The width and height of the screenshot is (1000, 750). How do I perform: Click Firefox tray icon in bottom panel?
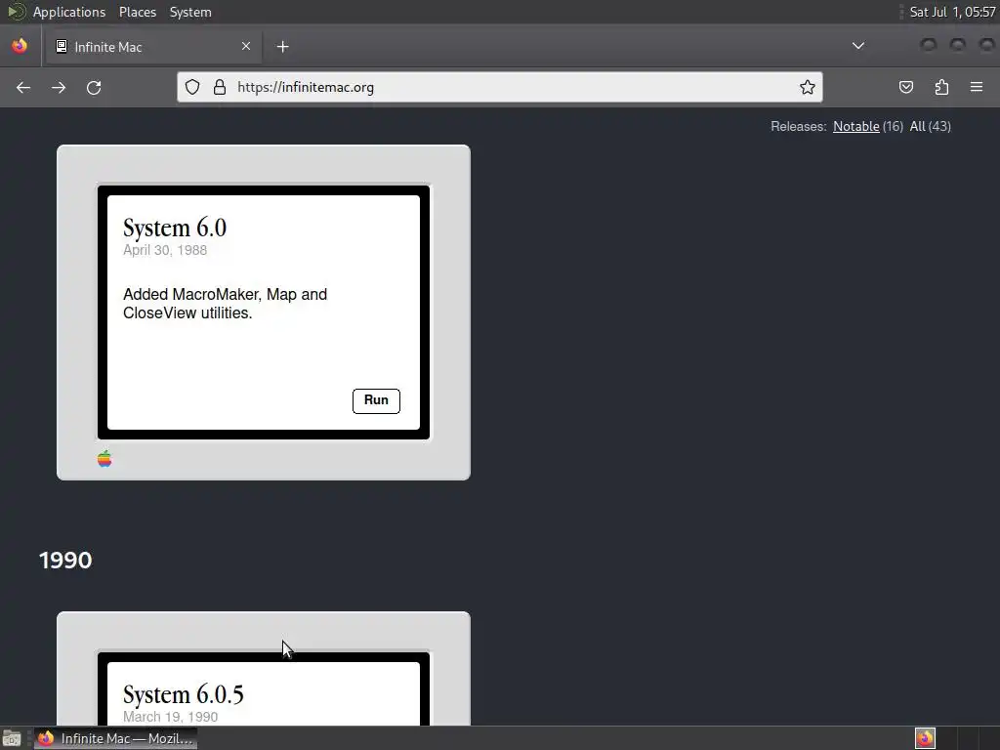925,738
